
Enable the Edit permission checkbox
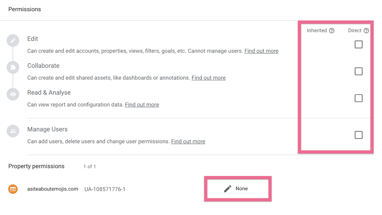358,44
